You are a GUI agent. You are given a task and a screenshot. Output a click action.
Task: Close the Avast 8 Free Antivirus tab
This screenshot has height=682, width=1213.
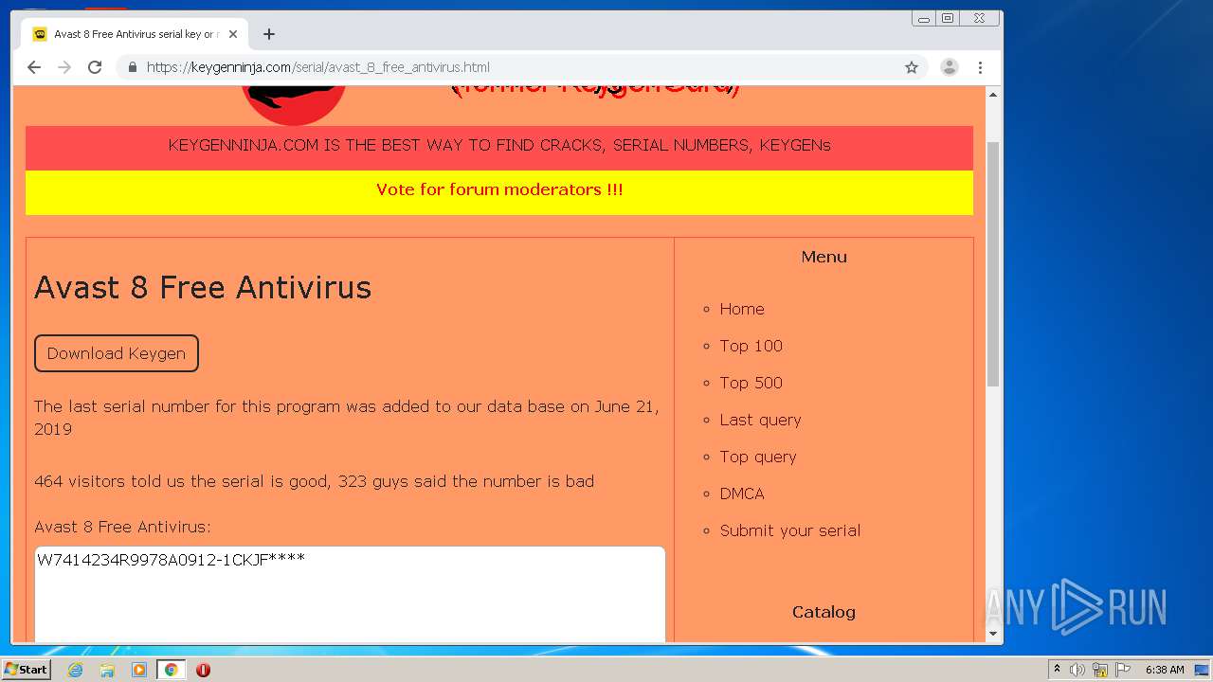pos(233,34)
